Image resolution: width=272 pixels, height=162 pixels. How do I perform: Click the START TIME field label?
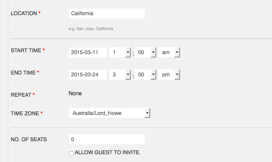coord(26,50)
